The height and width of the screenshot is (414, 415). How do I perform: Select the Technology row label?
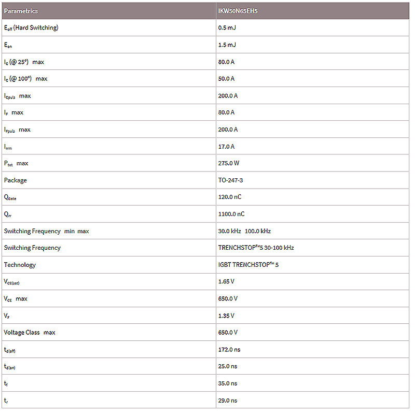click(x=20, y=265)
